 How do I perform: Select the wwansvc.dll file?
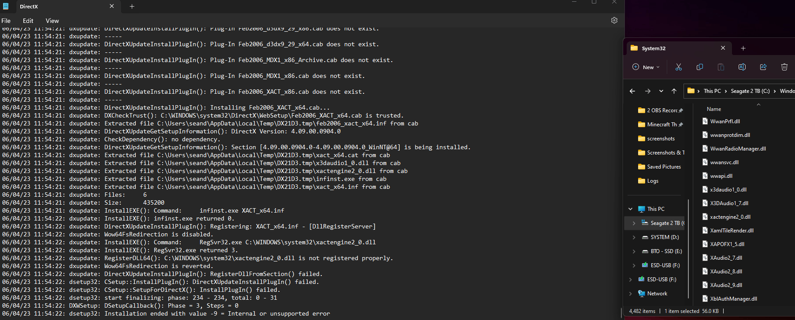[720, 162]
